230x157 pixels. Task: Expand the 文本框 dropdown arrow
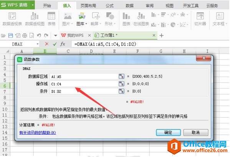227,24
